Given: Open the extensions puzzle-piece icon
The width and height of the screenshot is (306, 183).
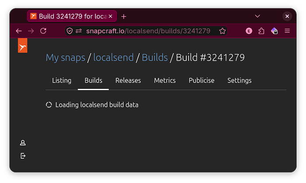Looking at the screenshot, I should [261, 31].
